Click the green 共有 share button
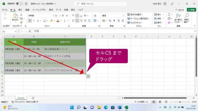Image resolution: width=198 pixels, height=111 pixels. (192, 10)
